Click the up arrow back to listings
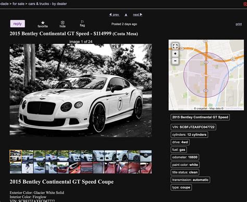Viewport: 247px width, 202px height. point(126,15)
